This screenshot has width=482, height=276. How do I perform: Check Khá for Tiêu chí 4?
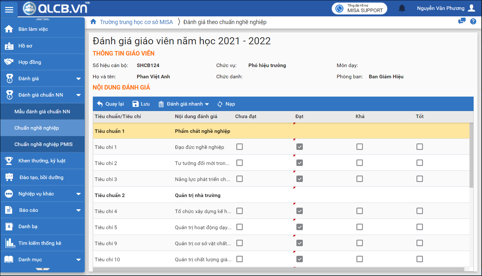click(x=359, y=211)
